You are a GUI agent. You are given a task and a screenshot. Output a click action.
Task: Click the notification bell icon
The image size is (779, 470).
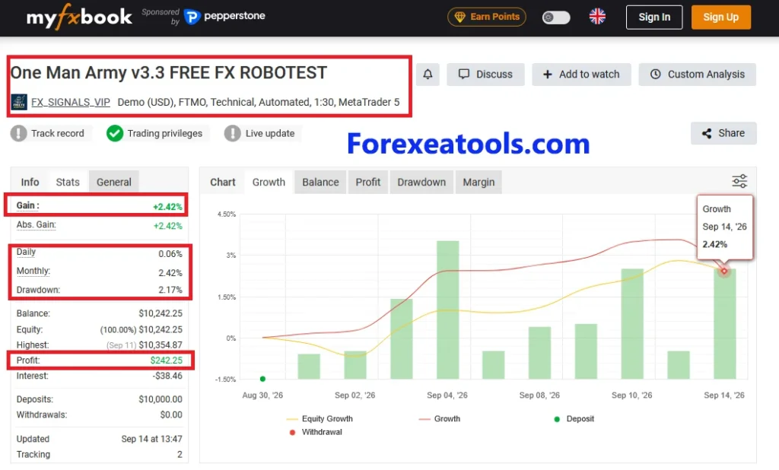point(428,75)
